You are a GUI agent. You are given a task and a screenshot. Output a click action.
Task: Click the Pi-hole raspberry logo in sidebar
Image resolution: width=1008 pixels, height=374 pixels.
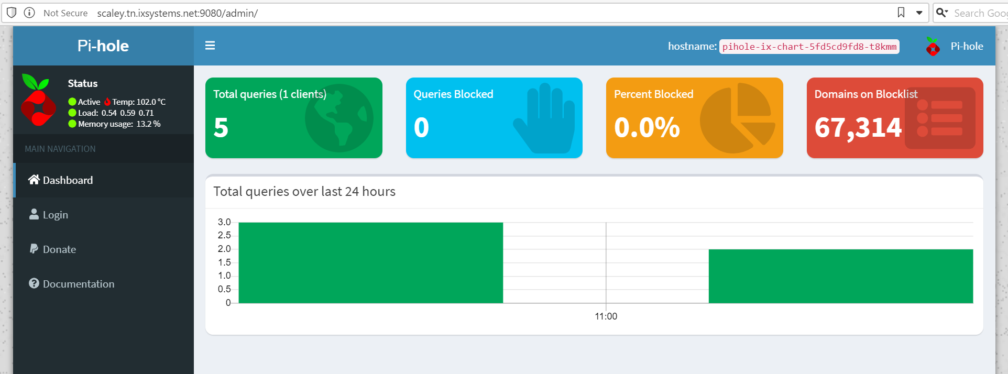click(x=38, y=100)
